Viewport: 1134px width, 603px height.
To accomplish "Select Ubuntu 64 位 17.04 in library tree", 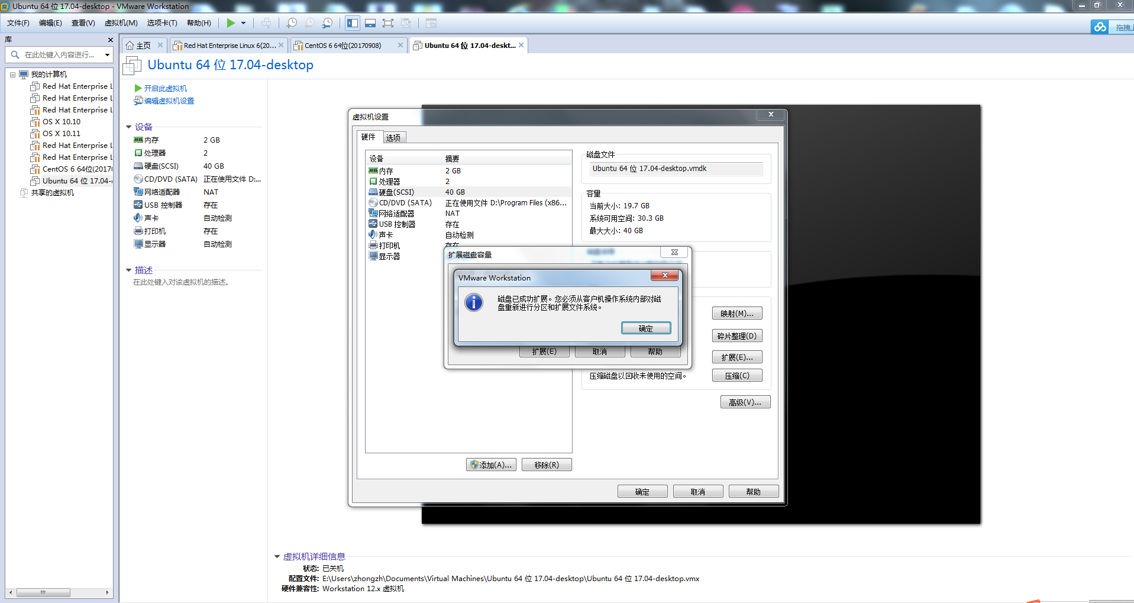I will click(72, 181).
